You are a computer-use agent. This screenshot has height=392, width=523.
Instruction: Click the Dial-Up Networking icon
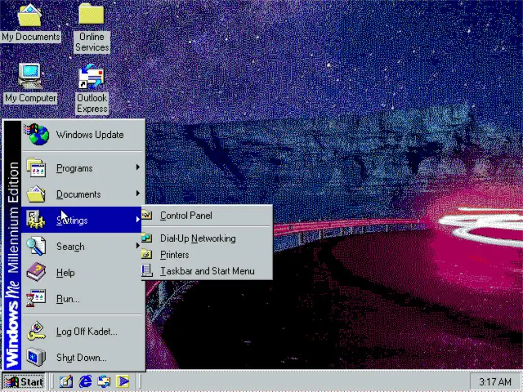[x=147, y=238]
